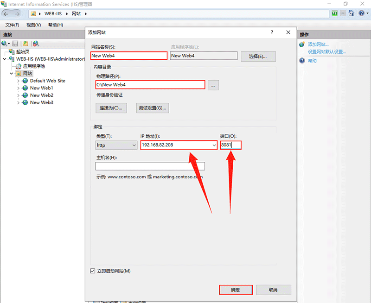Click the dialog help question mark button
Screen dimensions: 371x303
click(272, 32)
